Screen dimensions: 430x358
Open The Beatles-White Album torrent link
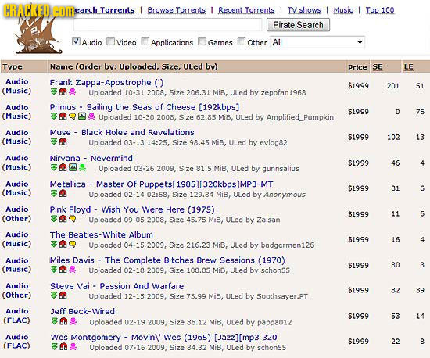(102, 235)
